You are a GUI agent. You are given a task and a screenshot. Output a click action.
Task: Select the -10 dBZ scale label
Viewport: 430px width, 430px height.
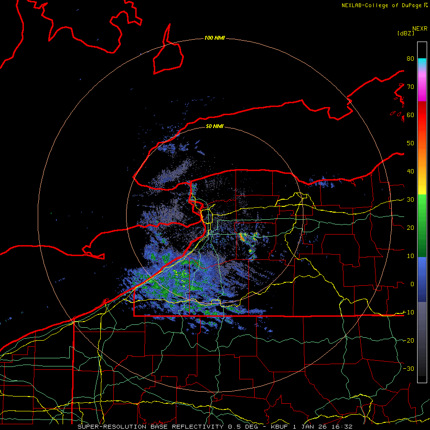point(408,312)
